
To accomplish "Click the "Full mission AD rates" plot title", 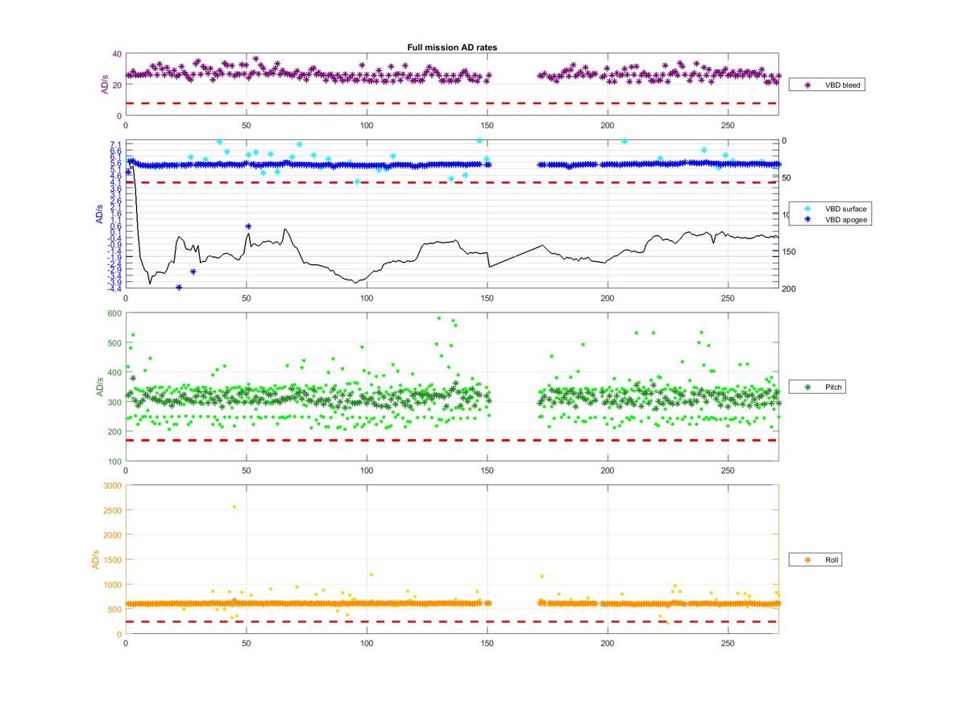I will tap(451, 48).
